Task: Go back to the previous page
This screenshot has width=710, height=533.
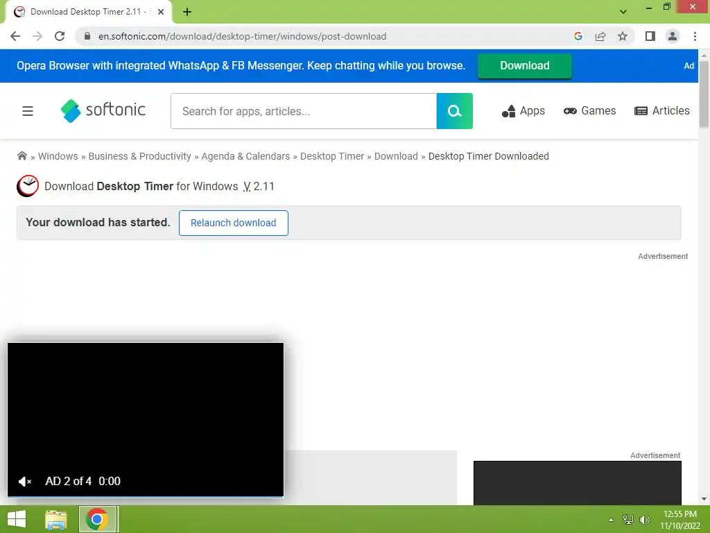Action: point(15,36)
